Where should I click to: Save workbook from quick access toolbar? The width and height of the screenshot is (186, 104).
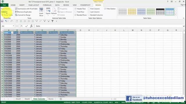coord(2,21)
